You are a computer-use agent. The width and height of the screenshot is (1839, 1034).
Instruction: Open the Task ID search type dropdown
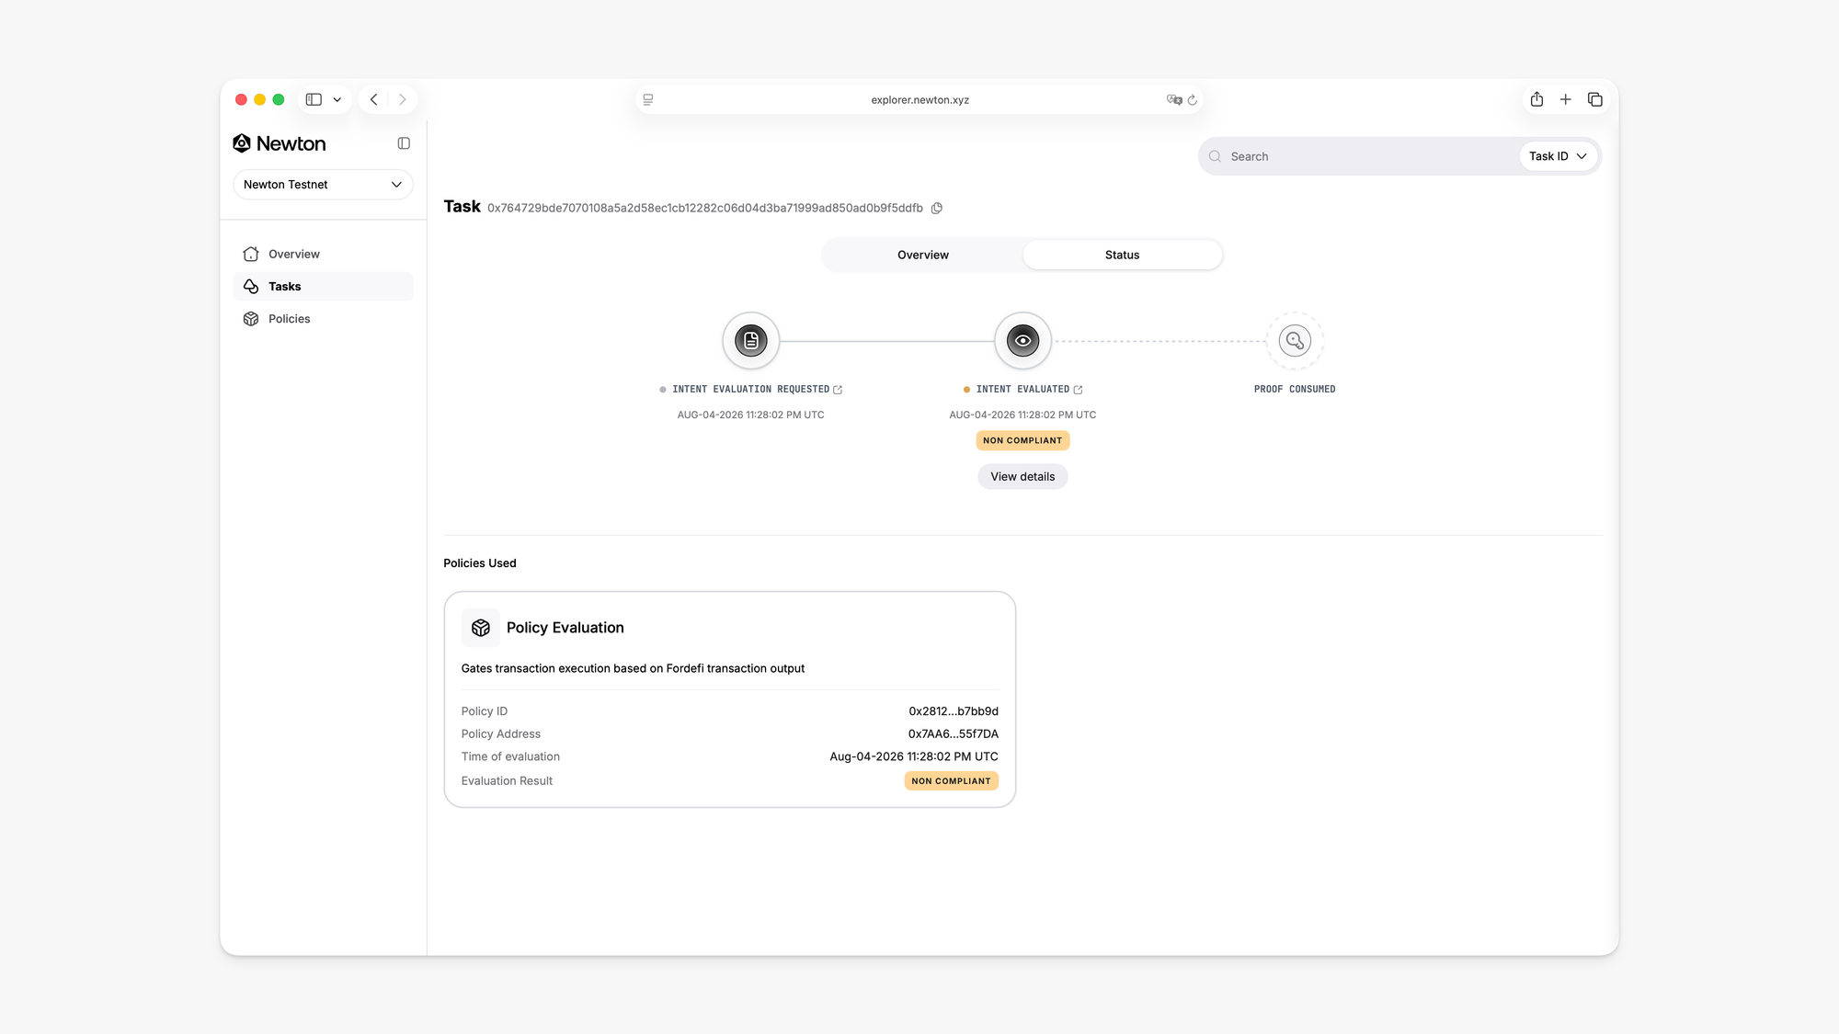(1558, 157)
